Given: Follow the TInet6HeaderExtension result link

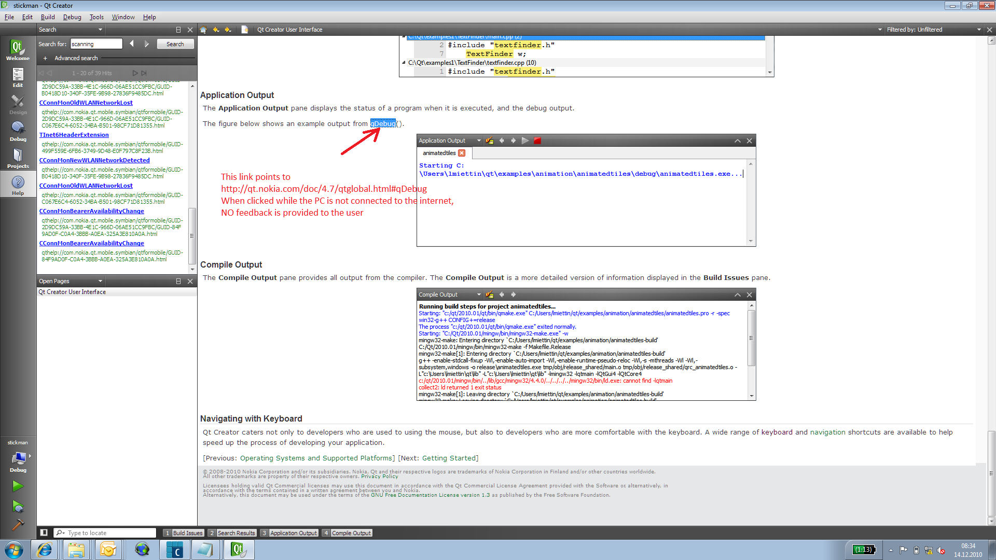Looking at the screenshot, I should coord(74,135).
